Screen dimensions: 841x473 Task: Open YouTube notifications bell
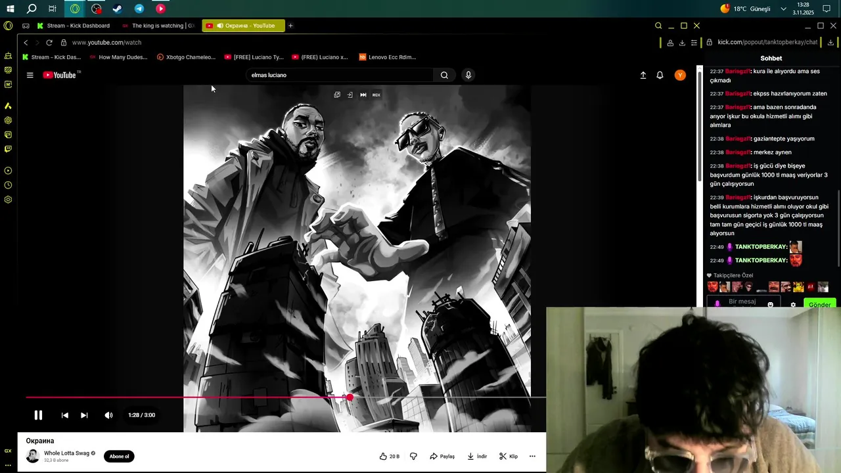point(660,75)
